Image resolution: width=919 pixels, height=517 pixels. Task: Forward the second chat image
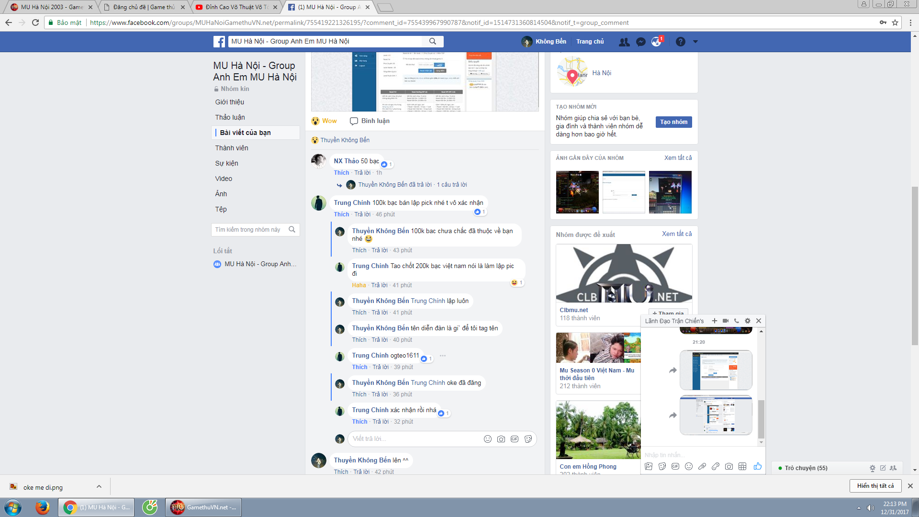point(672,416)
